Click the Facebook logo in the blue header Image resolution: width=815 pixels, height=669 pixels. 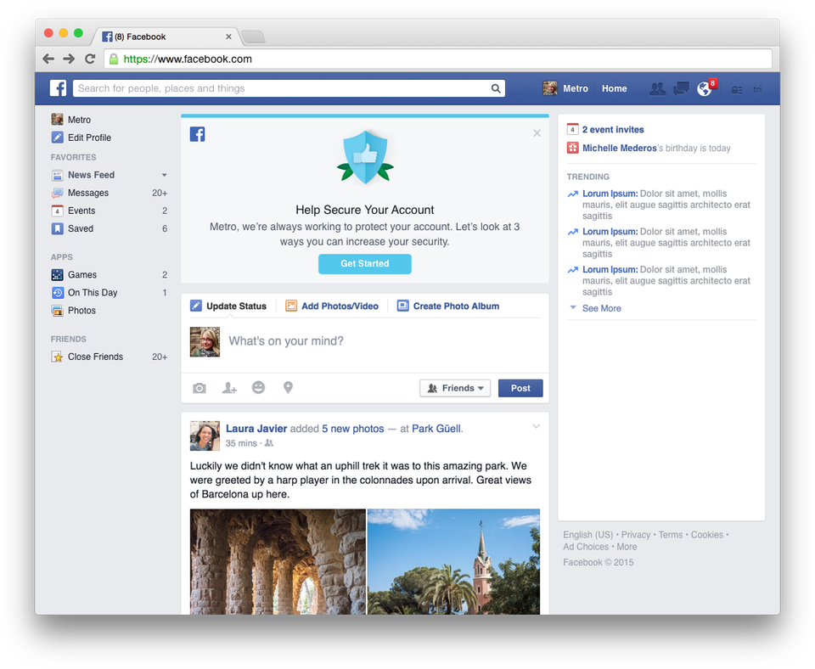pos(59,88)
